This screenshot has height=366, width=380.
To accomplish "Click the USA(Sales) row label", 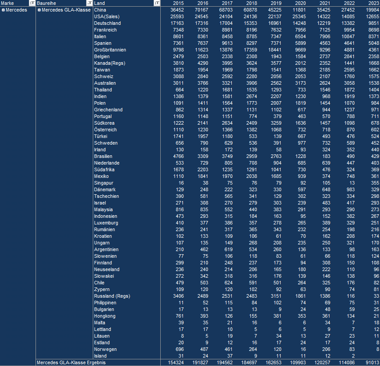I will point(107,16).
